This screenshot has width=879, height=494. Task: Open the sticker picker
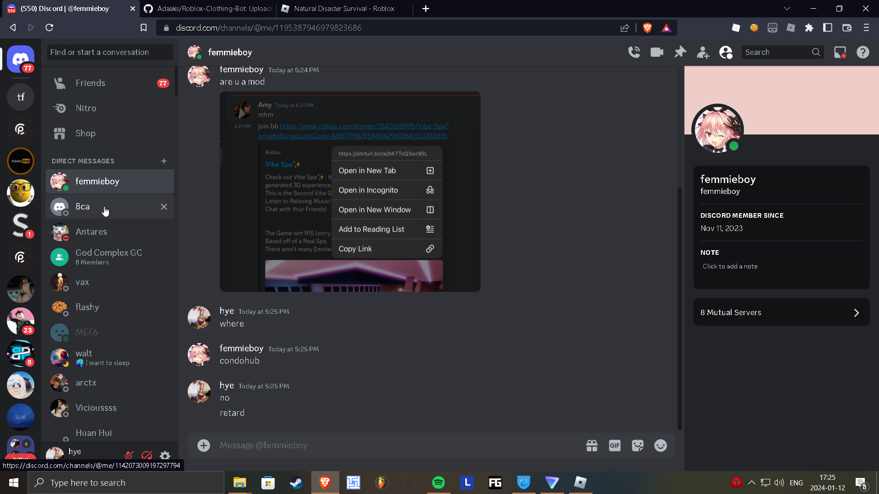click(638, 446)
